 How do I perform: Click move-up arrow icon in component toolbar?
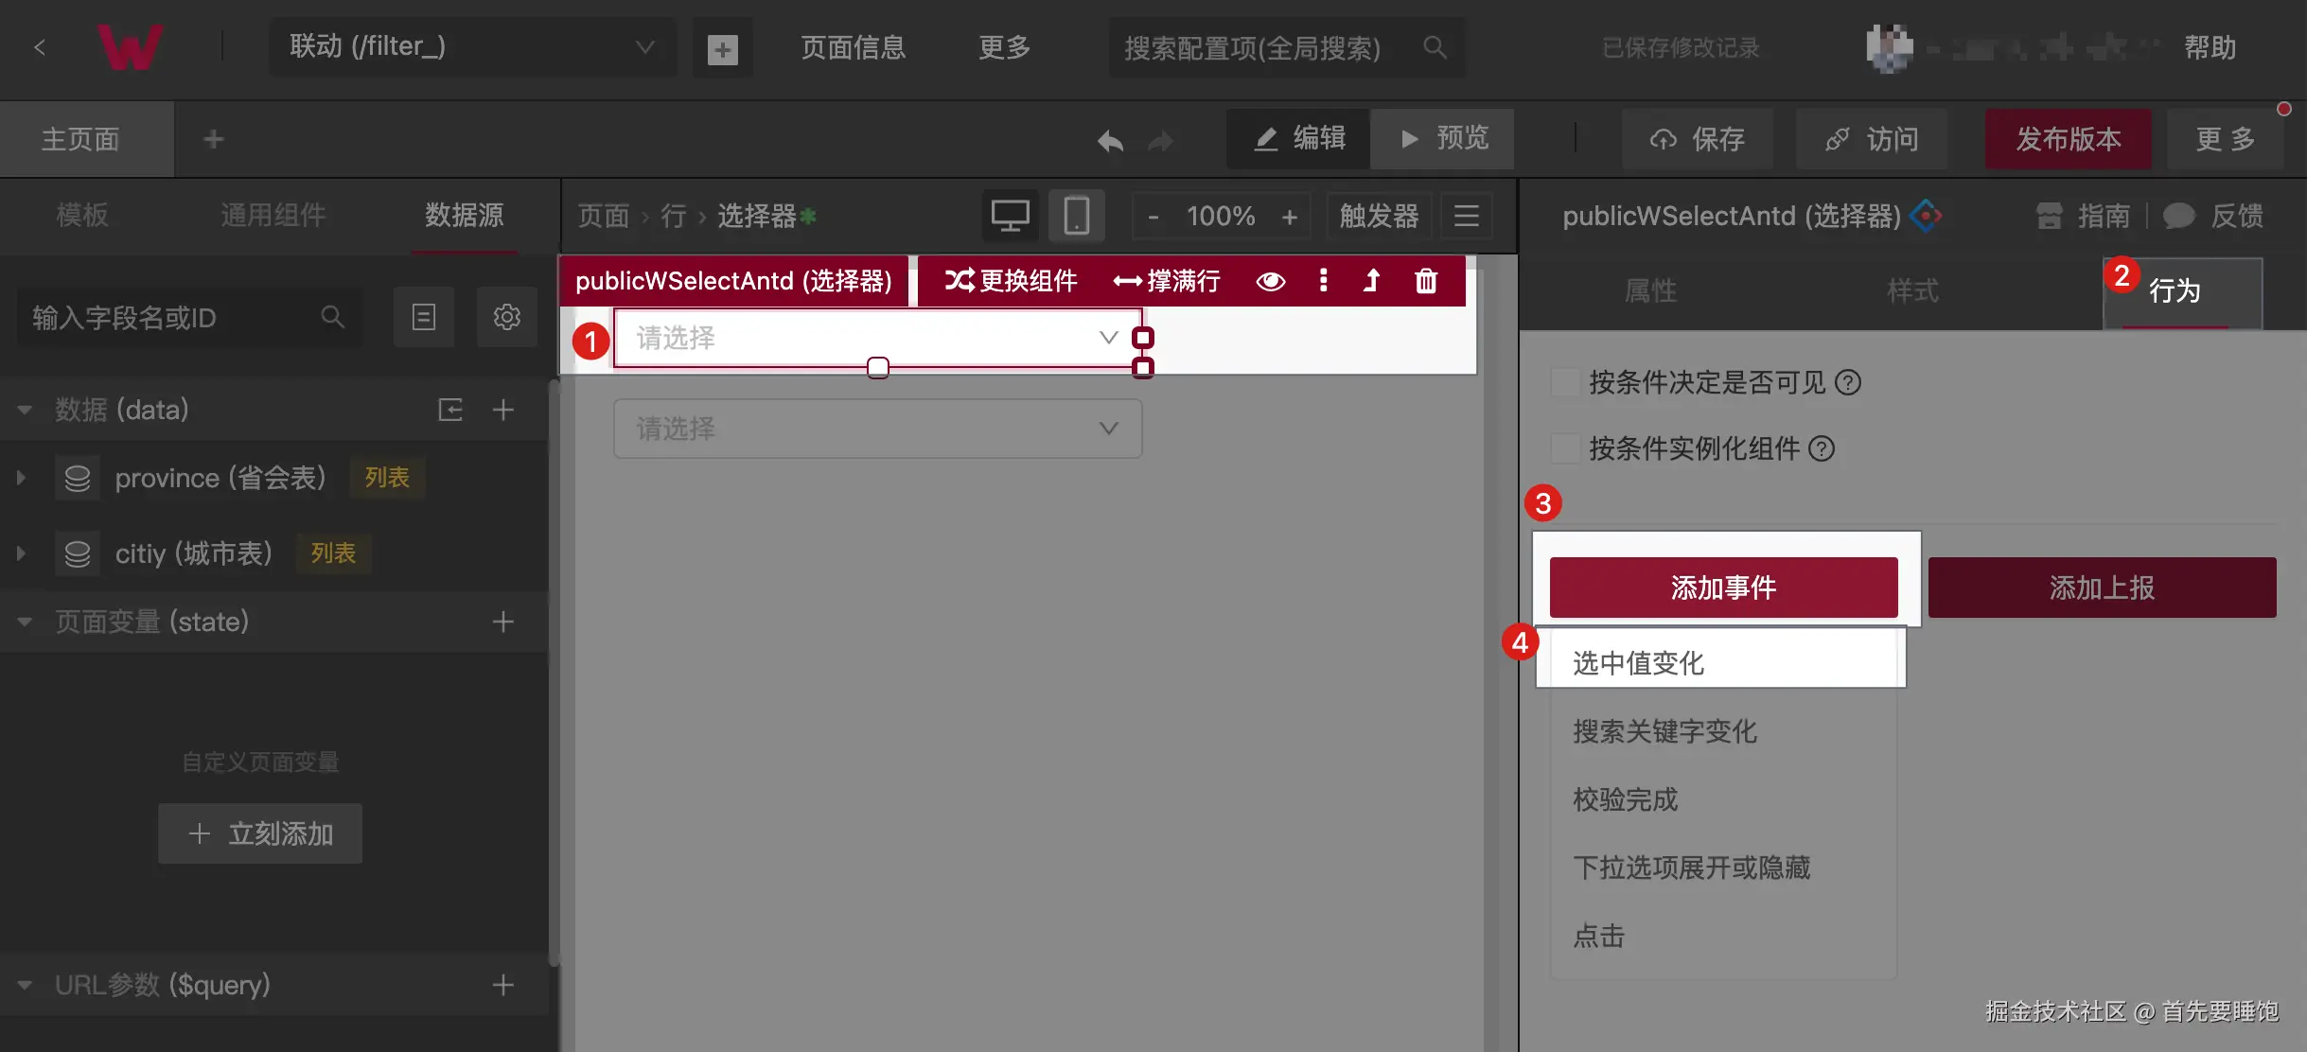tap(1371, 281)
